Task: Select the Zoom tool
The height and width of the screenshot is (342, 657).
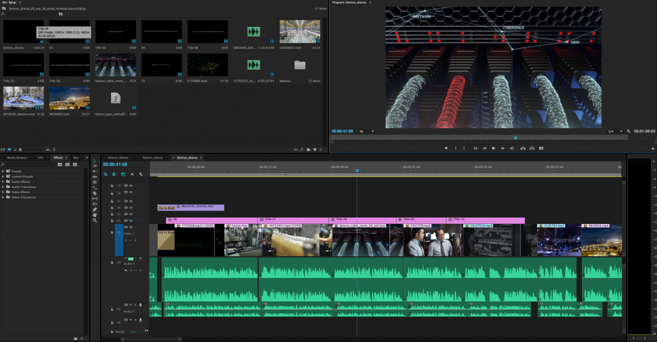Action: click(x=95, y=221)
